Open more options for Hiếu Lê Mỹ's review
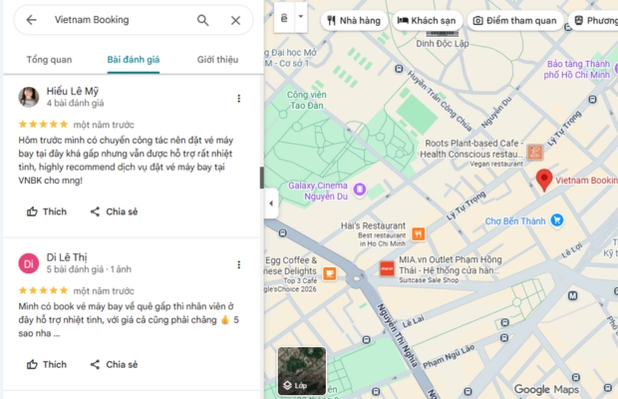The image size is (618, 399). pyautogui.click(x=239, y=99)
